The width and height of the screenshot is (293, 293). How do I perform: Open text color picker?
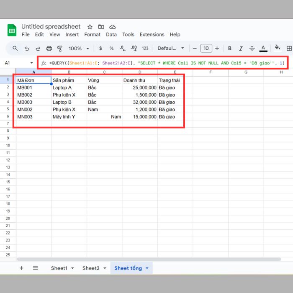[x=263, y=49]
